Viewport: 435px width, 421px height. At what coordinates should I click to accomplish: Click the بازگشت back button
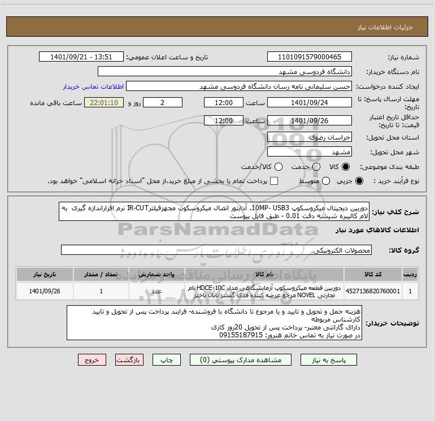pyautogui.click(x=129, y=360)
